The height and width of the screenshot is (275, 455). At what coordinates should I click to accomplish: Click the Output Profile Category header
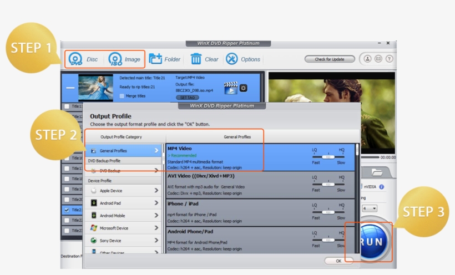[122, 137]
